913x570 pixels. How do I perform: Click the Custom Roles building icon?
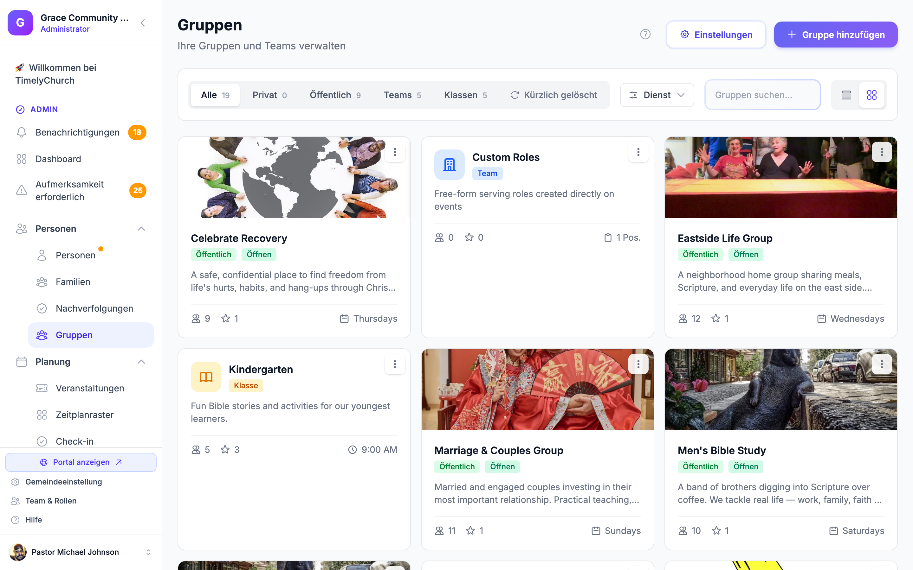pos(449,165)
